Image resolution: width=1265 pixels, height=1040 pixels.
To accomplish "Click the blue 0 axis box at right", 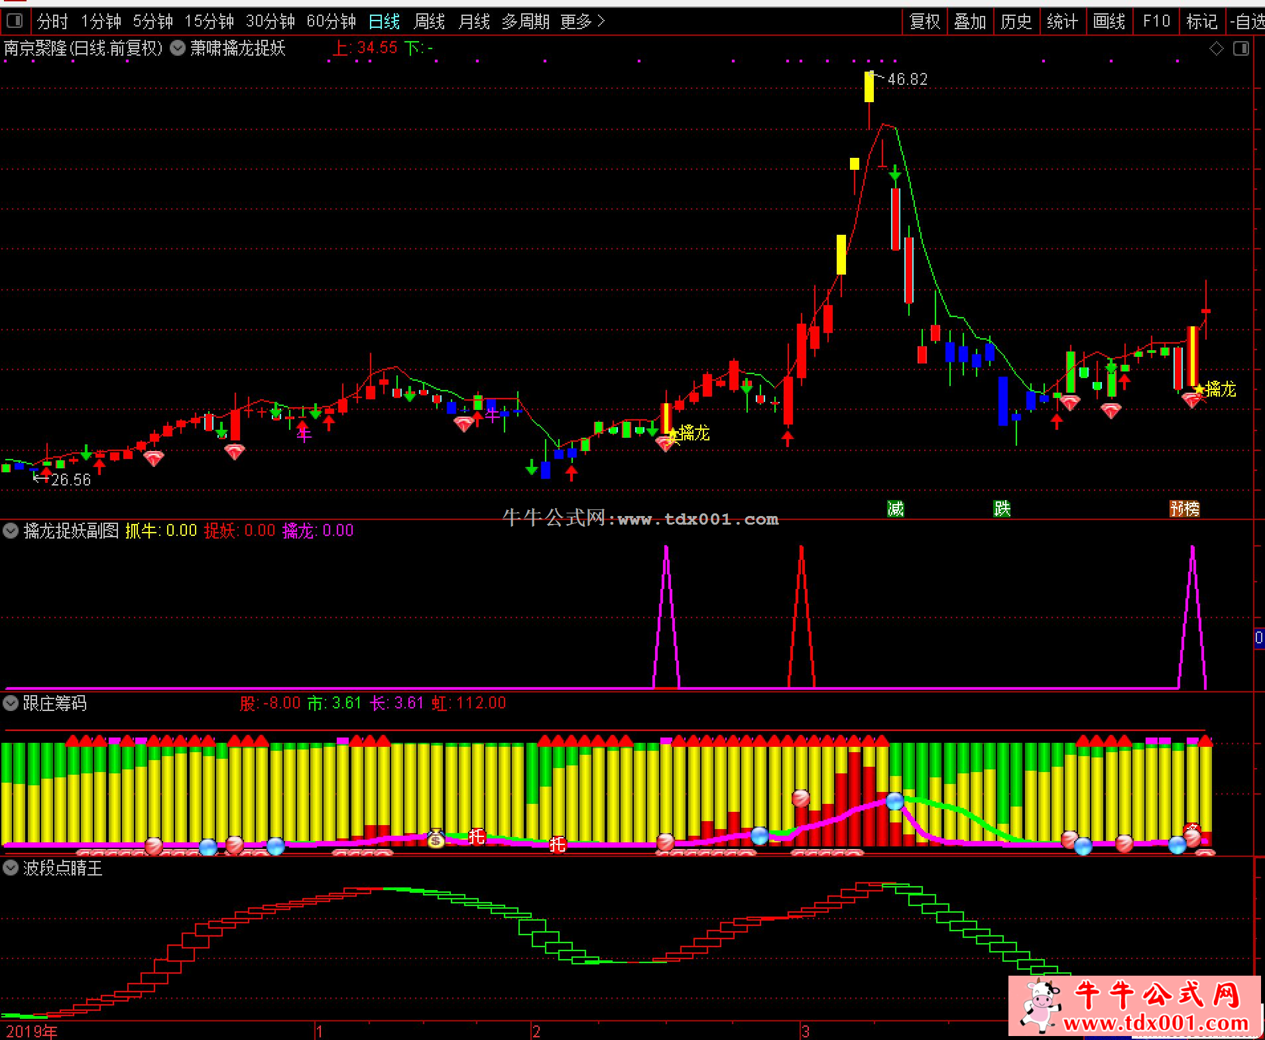I will click(1259, 638).
